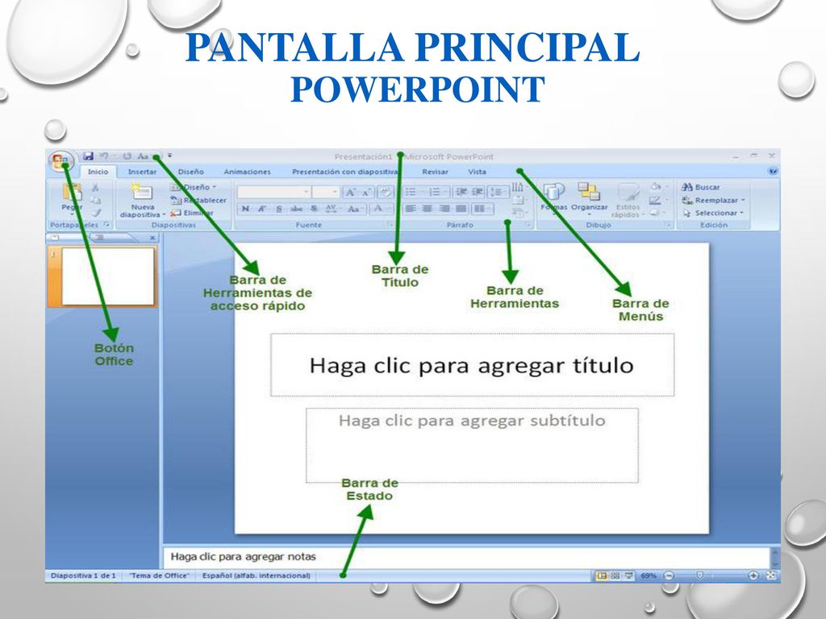826x619 pixels.
Task: Click the Format Painter brush icon
Action: (x=95, y=213)
